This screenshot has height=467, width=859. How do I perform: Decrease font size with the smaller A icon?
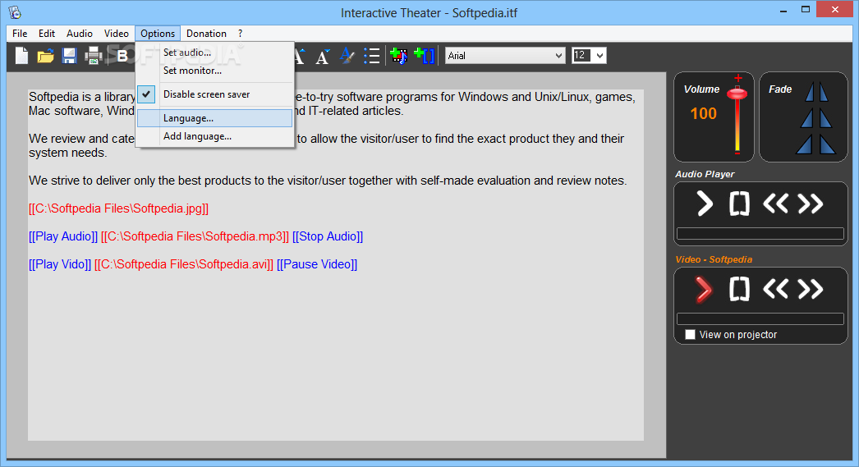pos(323,57)
